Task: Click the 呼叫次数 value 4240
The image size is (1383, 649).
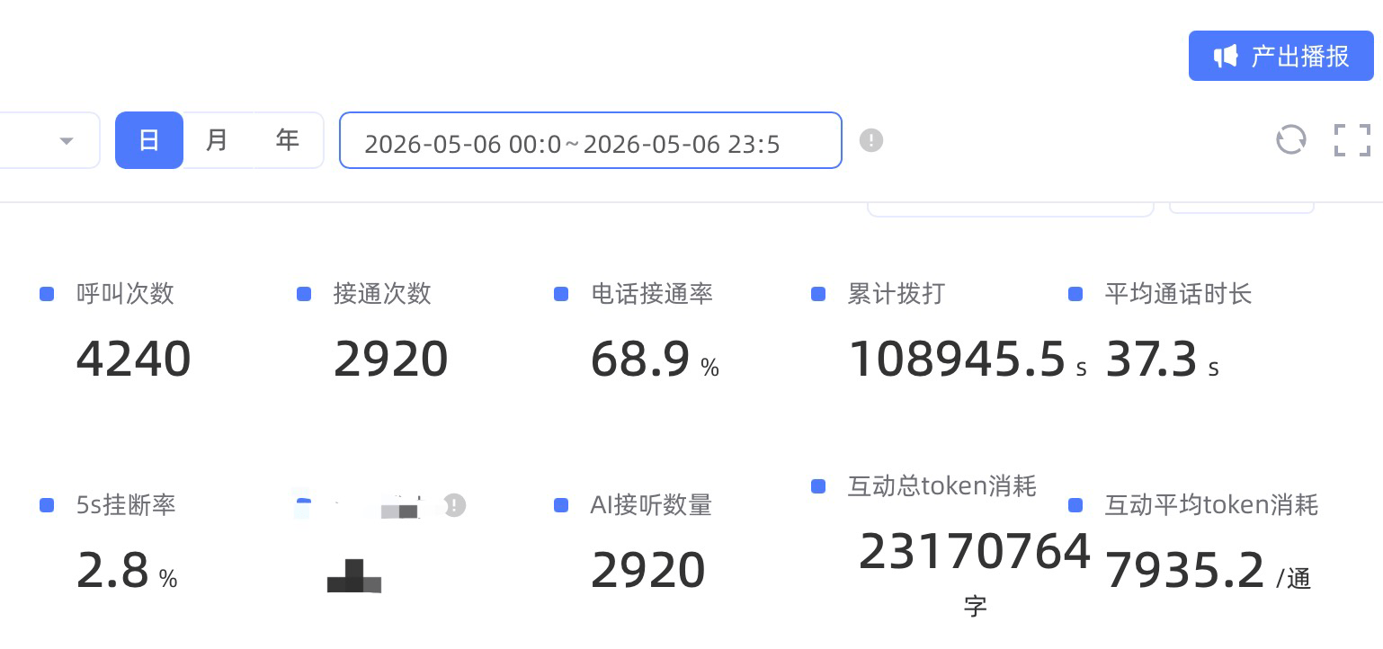Action: pos(134,360)
